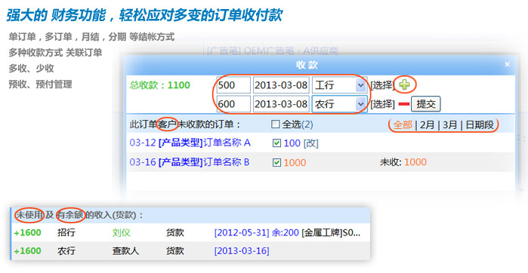Filter orders by 2月
Image resolution: width=528 pixels, height=273 pixels.
tap(427, 125)
